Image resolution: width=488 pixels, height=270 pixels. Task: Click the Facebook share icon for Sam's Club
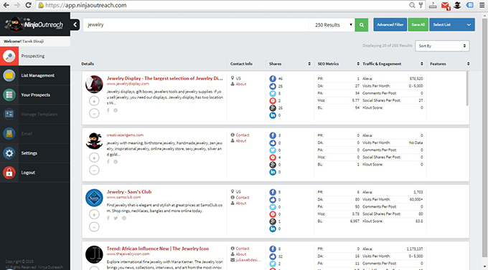pos(273,192)
